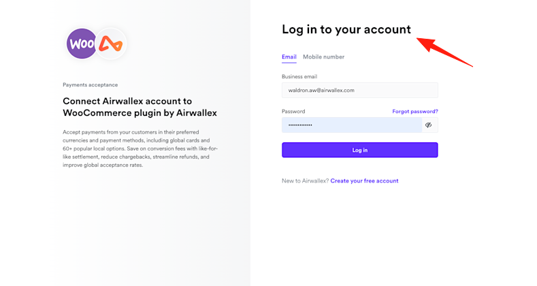The height and width of the screenshot is (286, 537).
Task: Switch to the Mobile number tab
Action: point(323,57)
